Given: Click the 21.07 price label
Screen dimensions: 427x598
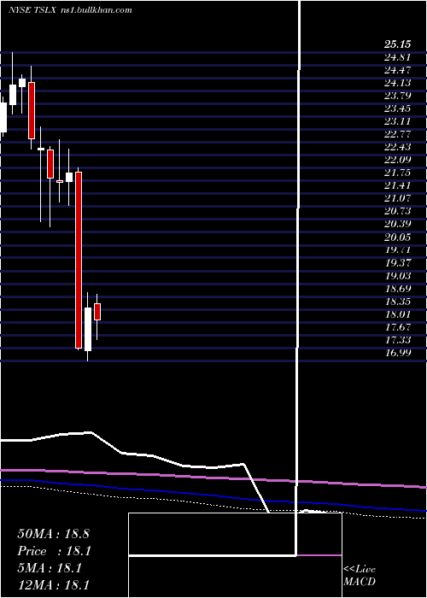Looking at the screenshot, I should 397,199.
